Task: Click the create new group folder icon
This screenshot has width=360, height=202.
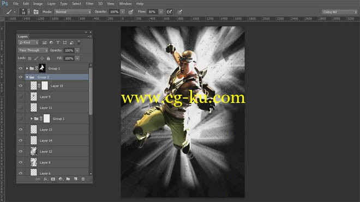Action: 68,179
